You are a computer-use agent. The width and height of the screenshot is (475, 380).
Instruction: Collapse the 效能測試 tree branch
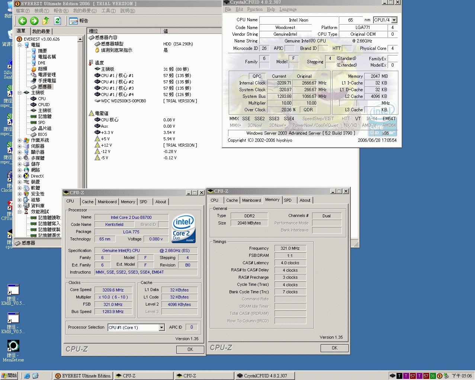20,212
